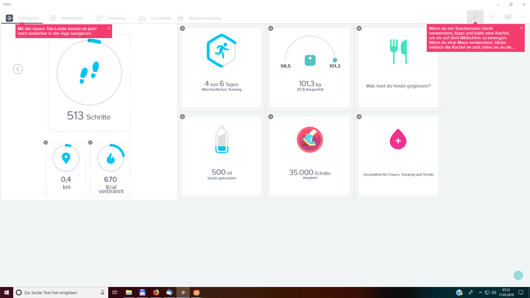Viewport: 530px width, 298px height.
Task: Click the pink women's health drop icon
Action: [398, 141]
